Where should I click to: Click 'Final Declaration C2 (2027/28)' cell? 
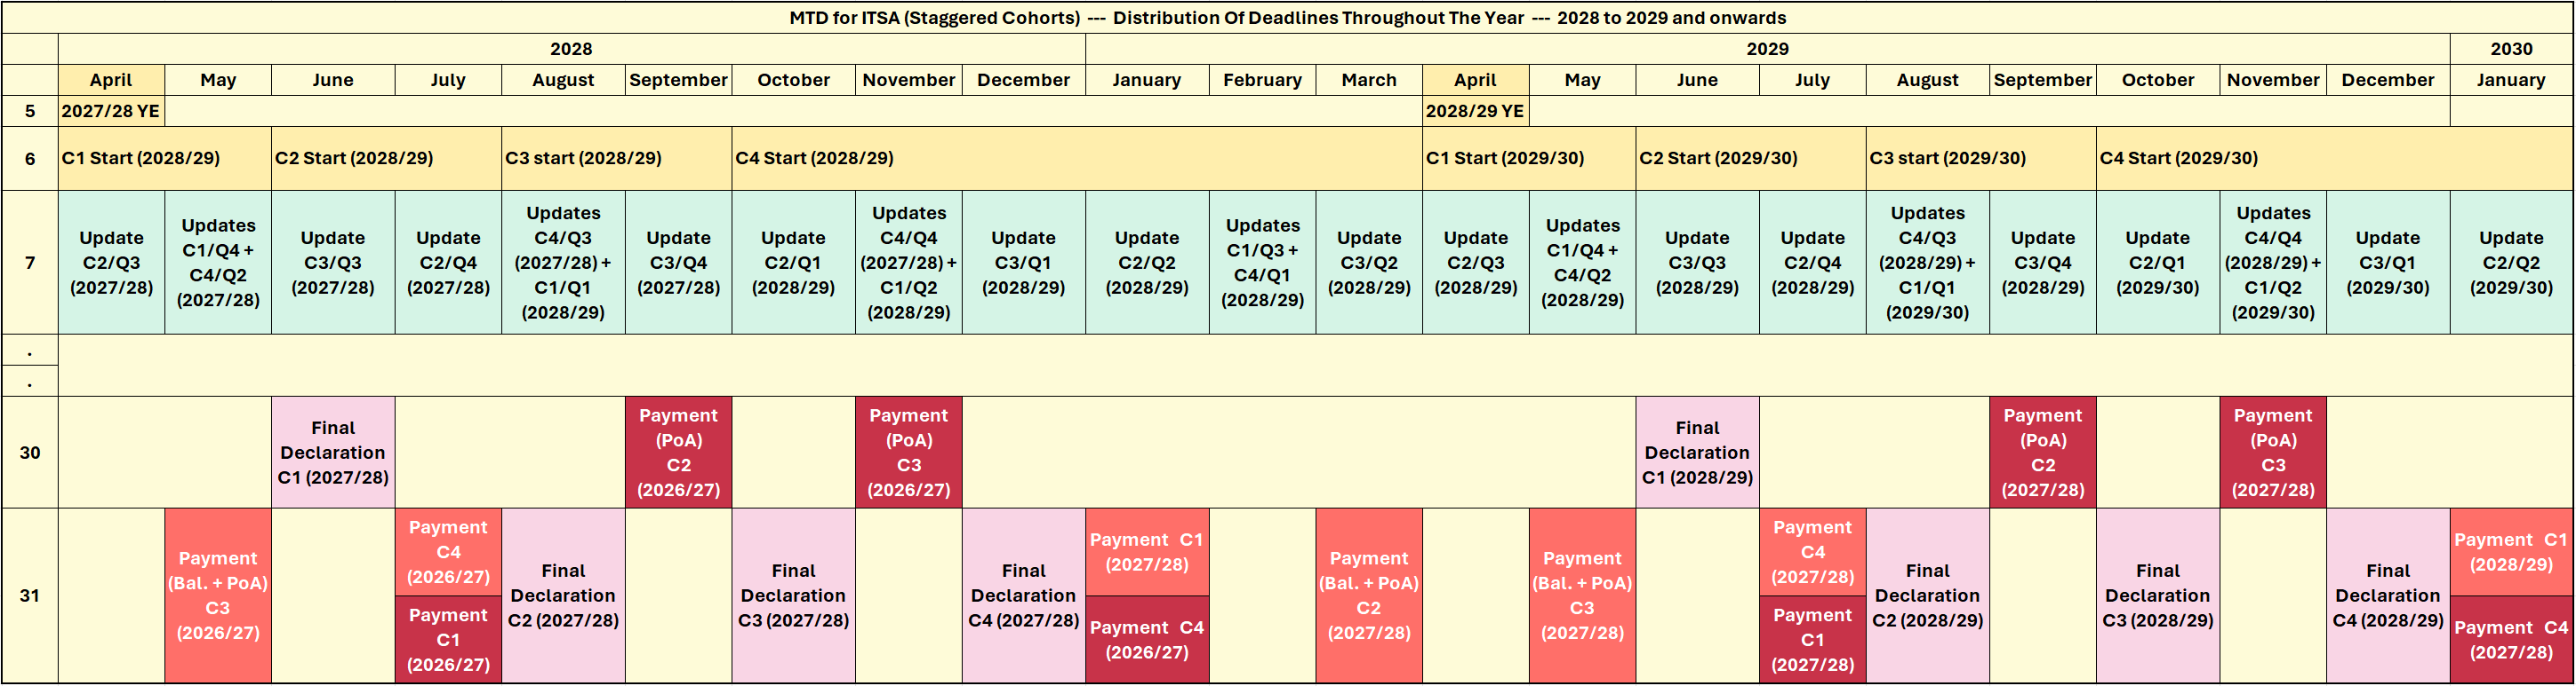pos(563,595)
